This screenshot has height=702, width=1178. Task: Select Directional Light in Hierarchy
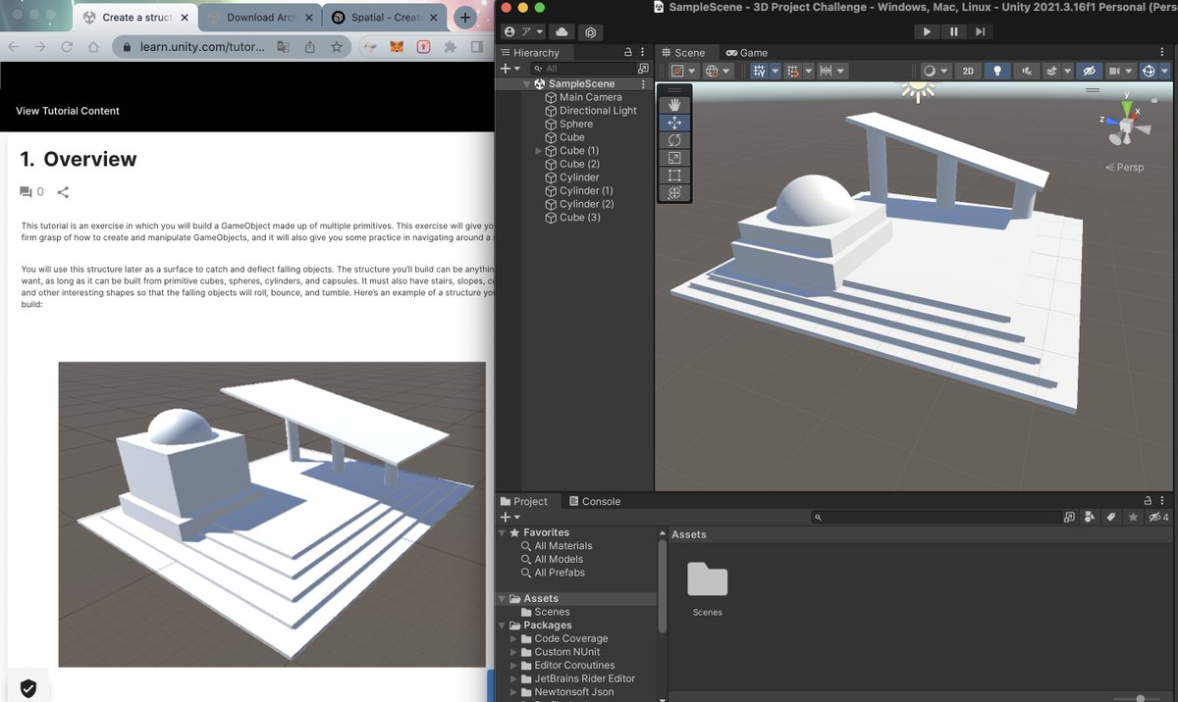click(590, 111)
